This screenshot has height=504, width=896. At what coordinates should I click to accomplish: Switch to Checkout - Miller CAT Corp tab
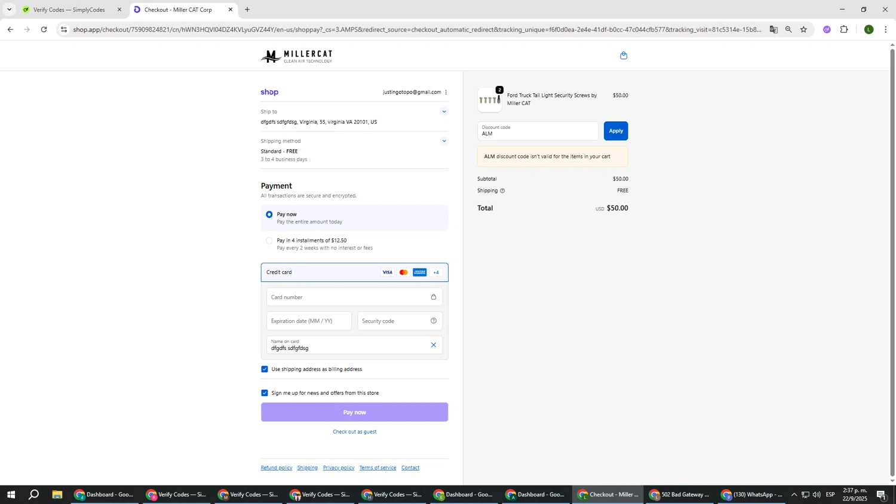183,10
